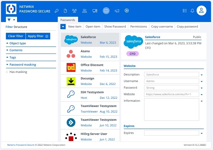Click the roles user icon in header

(84, 11)
